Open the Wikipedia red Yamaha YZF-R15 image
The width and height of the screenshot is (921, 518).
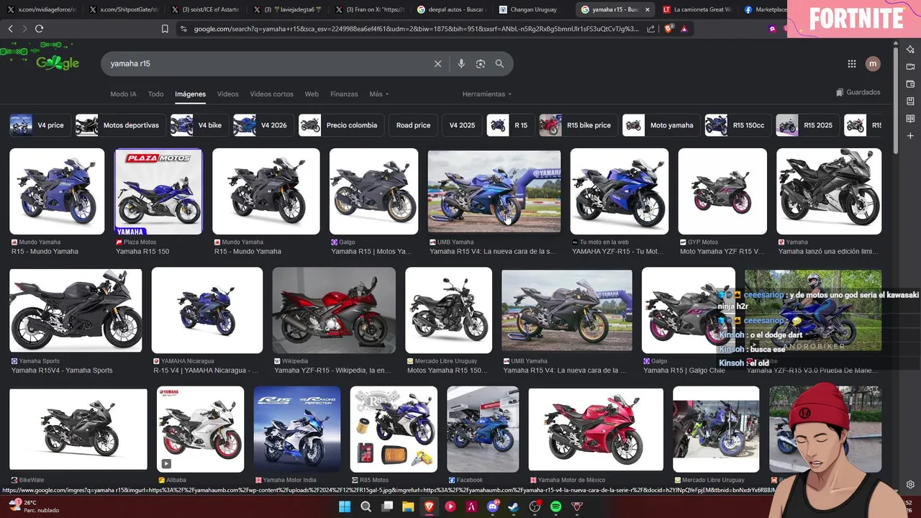coord(334,310)
